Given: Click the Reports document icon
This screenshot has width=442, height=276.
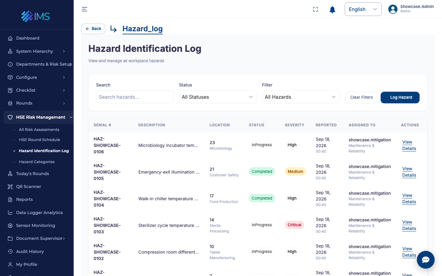Looking at the screenshot, I should [x=10, y=200].
